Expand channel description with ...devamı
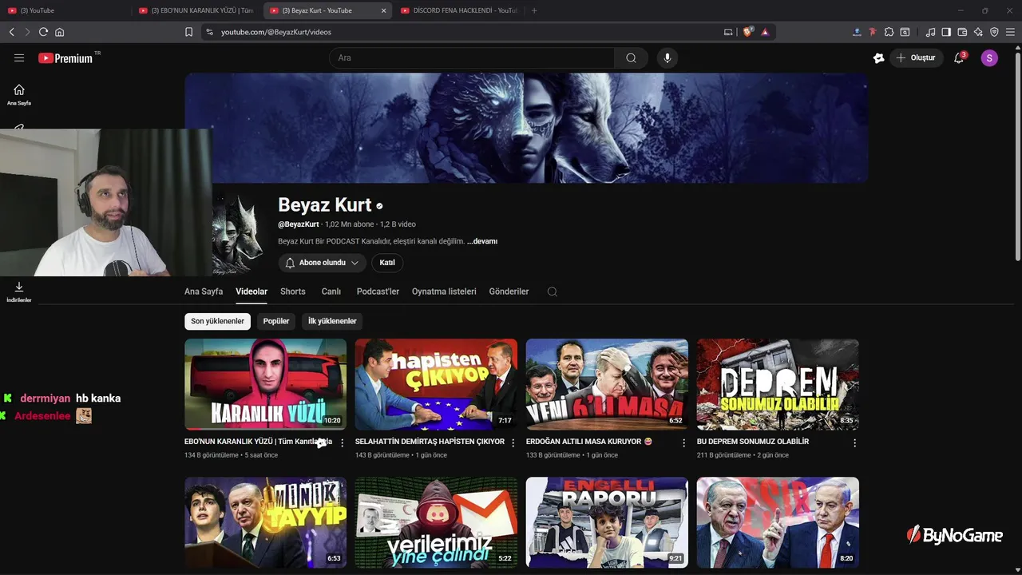 click(482, 241)
